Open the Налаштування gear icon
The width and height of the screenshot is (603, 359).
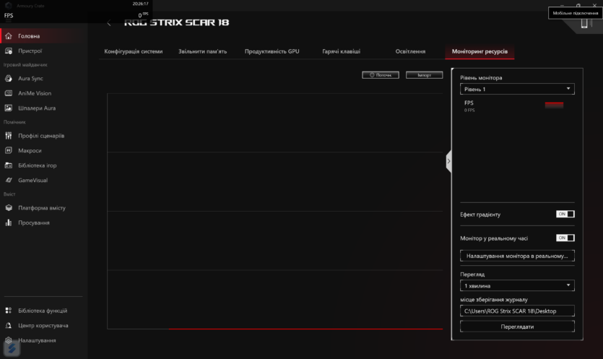coord(9,340)
